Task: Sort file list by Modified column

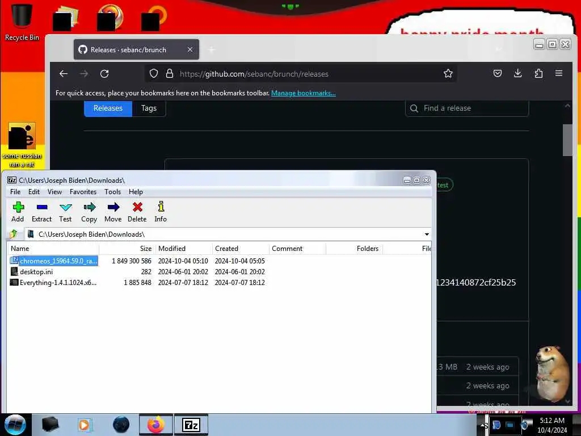Action: click(184, 249)
